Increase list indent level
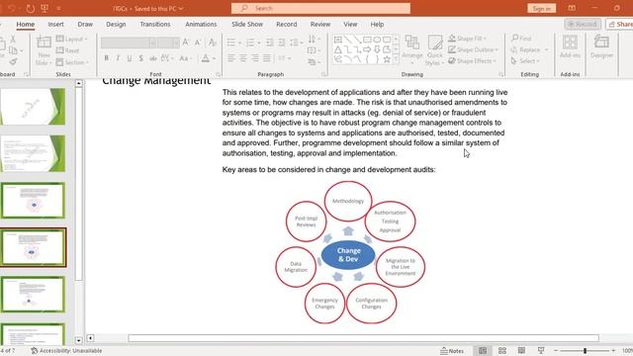Image resolution: width=633 pixels, height=356 pixels. (282, 42)
